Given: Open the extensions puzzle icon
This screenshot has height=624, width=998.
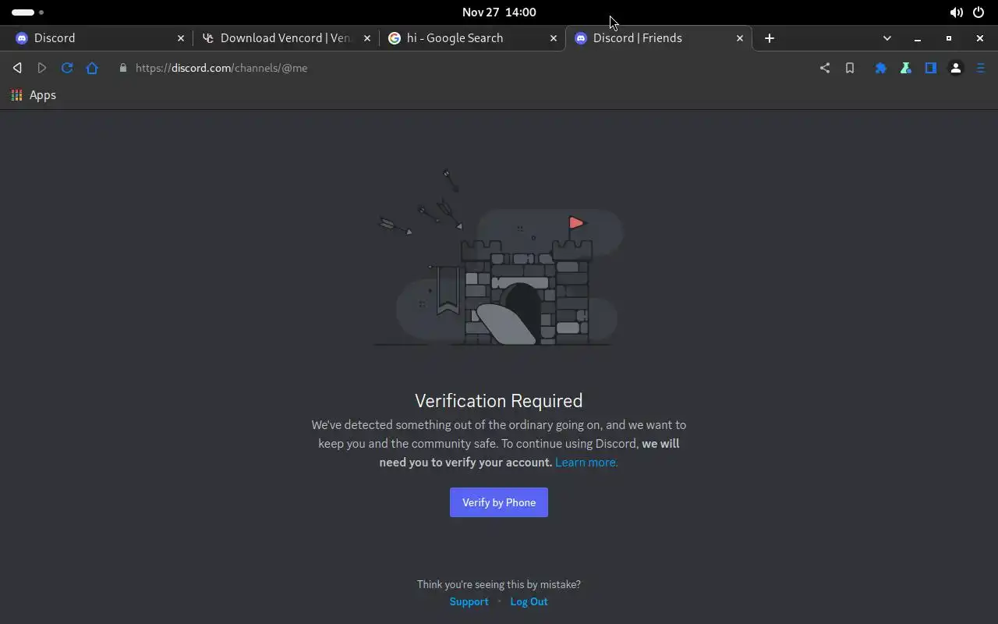Looking at the screenshot, I should (881, 68).
